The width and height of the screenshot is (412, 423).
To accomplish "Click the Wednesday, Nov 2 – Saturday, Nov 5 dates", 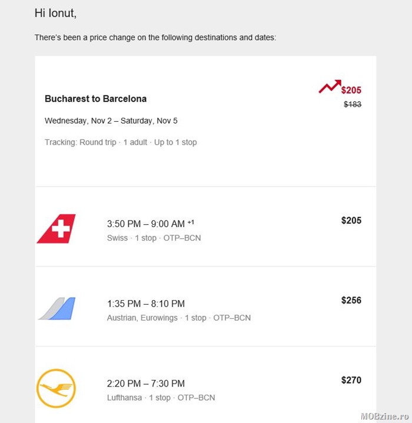I will (x=111, y=121).
